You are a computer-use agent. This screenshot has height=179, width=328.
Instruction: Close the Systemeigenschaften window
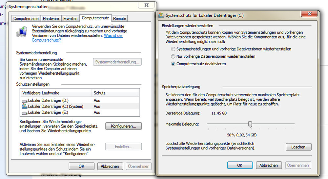pos(147,5)
